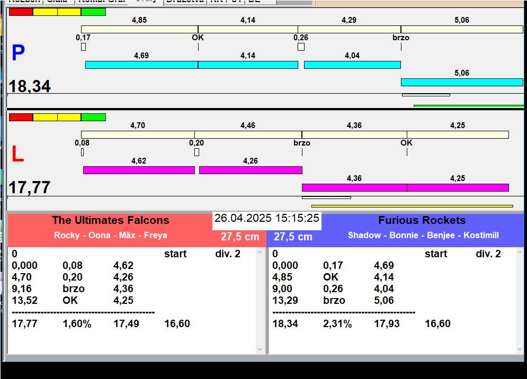Click the 17,93 value in the Rockets summary row

click(x=387, y=324)
